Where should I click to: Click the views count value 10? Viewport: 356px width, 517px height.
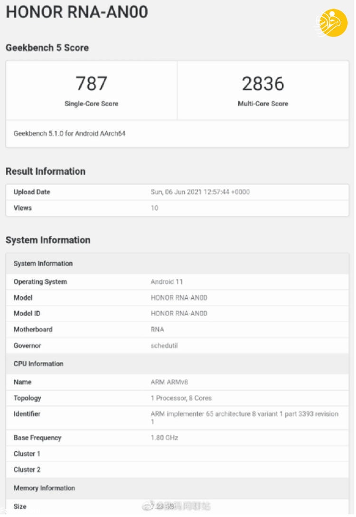[x=155, y=208]
